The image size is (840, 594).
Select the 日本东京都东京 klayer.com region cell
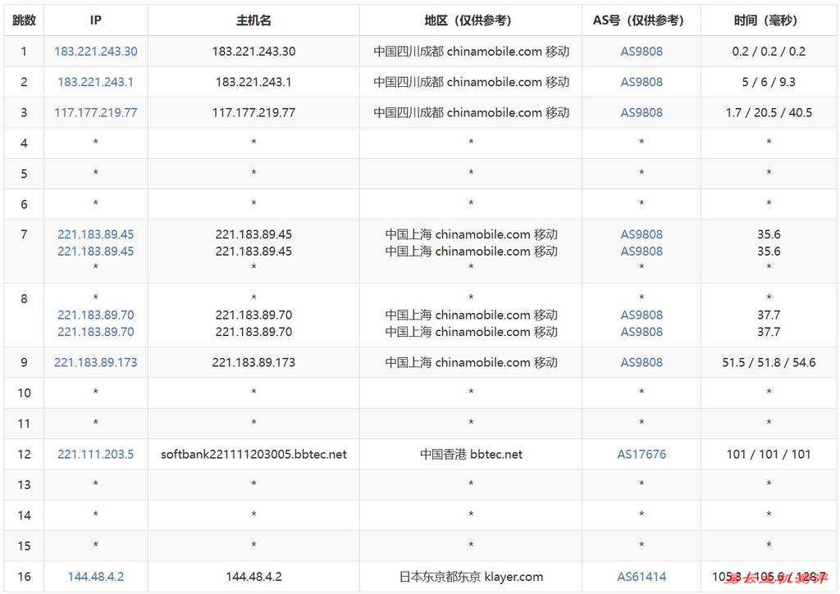coord(471,577)
